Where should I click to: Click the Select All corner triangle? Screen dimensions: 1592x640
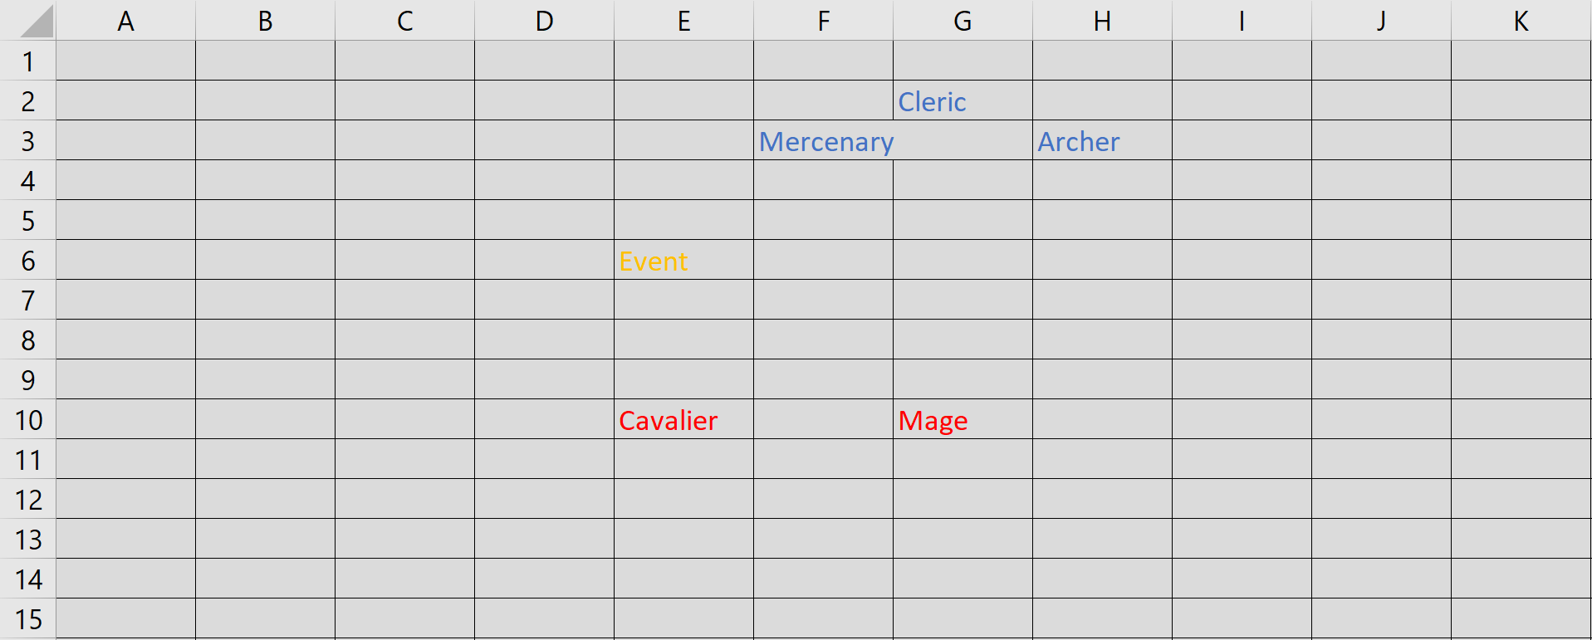pos(37,22)
